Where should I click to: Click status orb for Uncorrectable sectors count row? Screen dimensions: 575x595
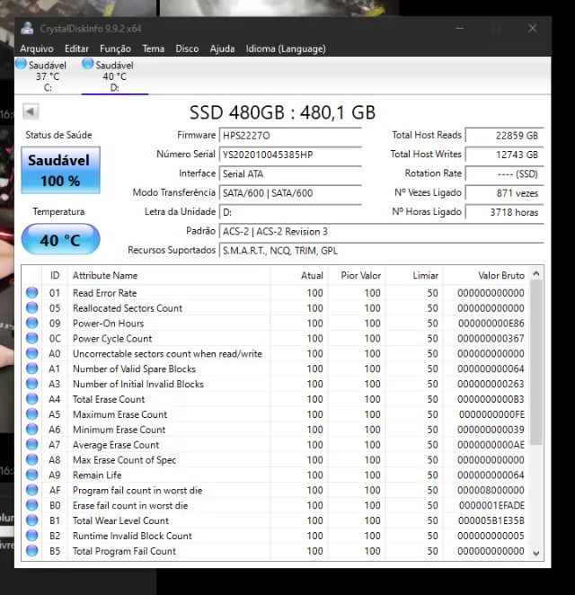(31, 353)
